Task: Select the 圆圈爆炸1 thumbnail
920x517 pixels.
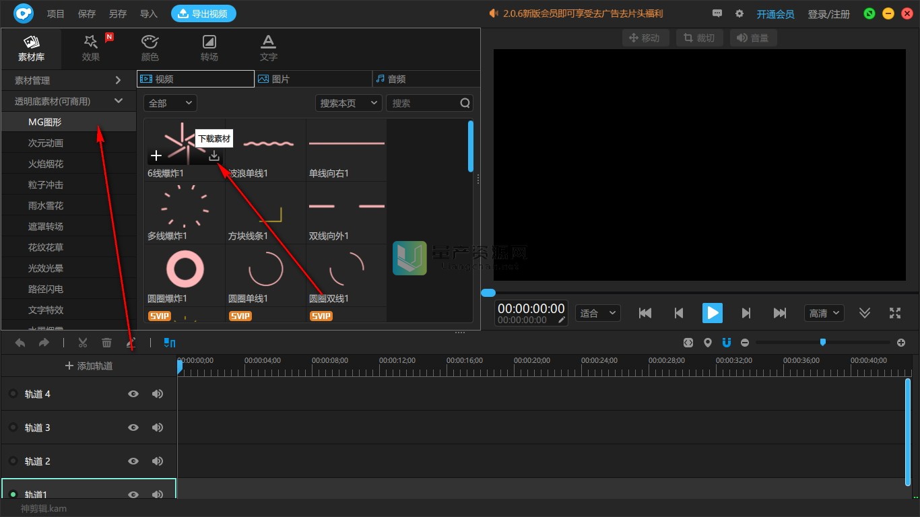Action: (x=185, y=269)
